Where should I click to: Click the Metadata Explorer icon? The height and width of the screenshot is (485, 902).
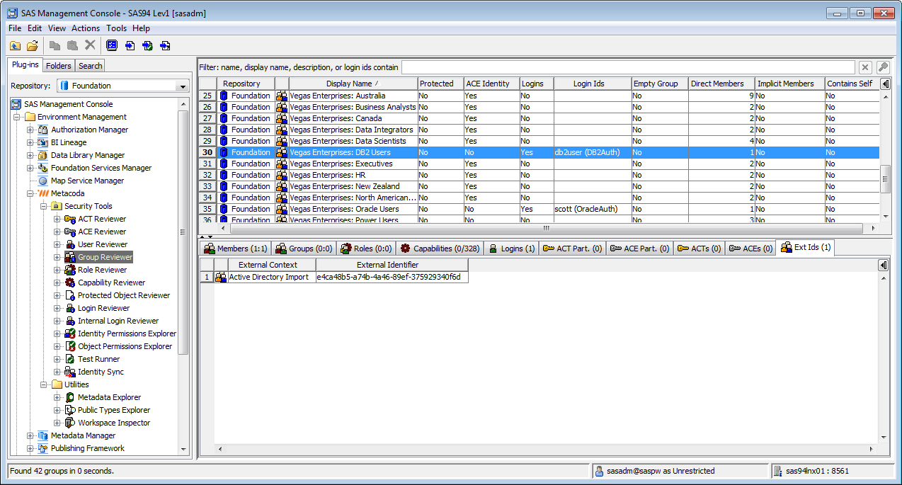point(70,397)
